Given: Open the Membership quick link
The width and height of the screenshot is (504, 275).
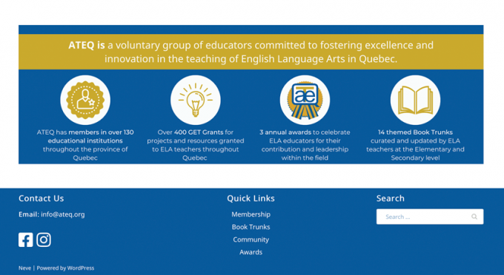Looking at the screenshot, I should point(251,214).
